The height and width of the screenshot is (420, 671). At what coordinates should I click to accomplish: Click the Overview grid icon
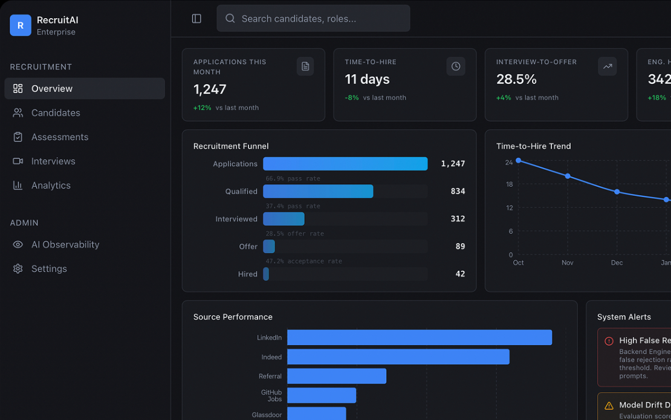click(18, 89)
